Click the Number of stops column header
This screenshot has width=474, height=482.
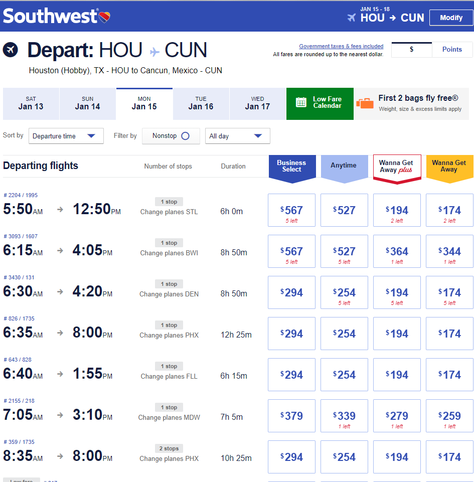click(x=168, y=167)
